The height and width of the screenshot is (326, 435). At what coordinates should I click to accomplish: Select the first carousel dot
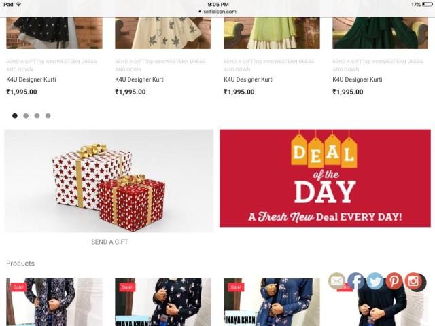tap(15, 115)
